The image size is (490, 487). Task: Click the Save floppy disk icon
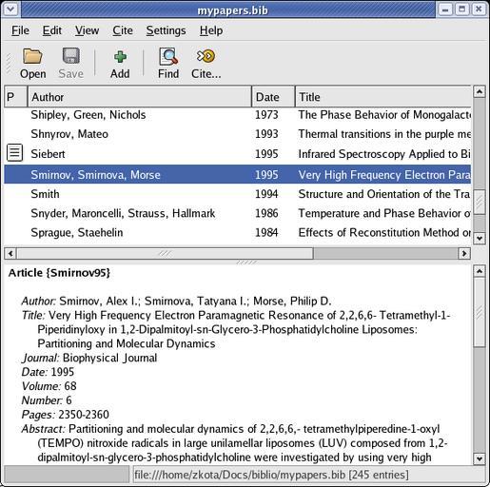click(x=70, y=56)
